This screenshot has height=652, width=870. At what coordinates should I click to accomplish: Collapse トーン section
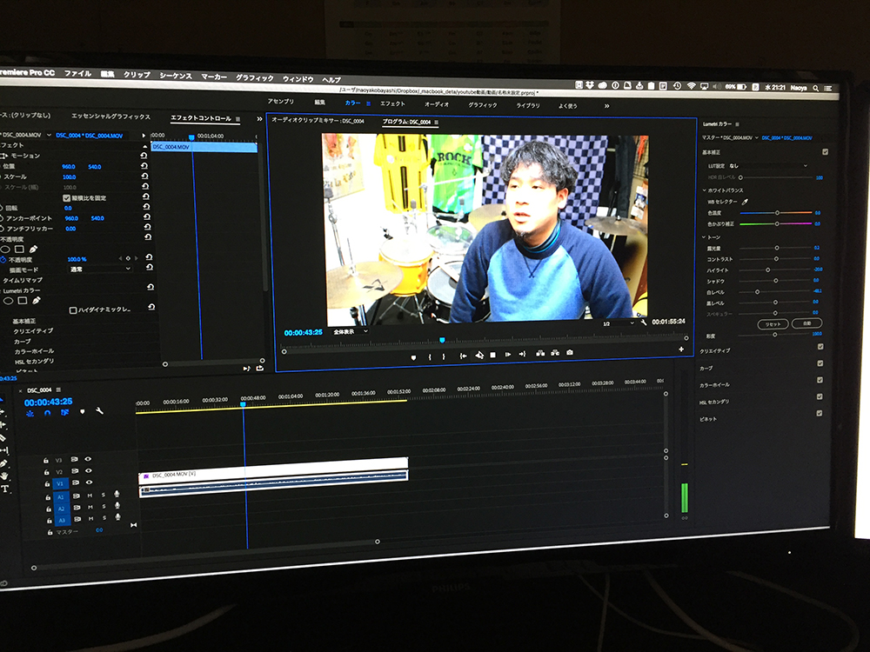tap(705, 236)
